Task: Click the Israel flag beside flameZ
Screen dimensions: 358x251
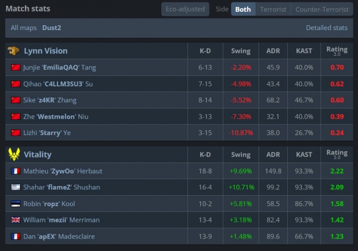Action: pyautogui.click(x=16, y=187)
